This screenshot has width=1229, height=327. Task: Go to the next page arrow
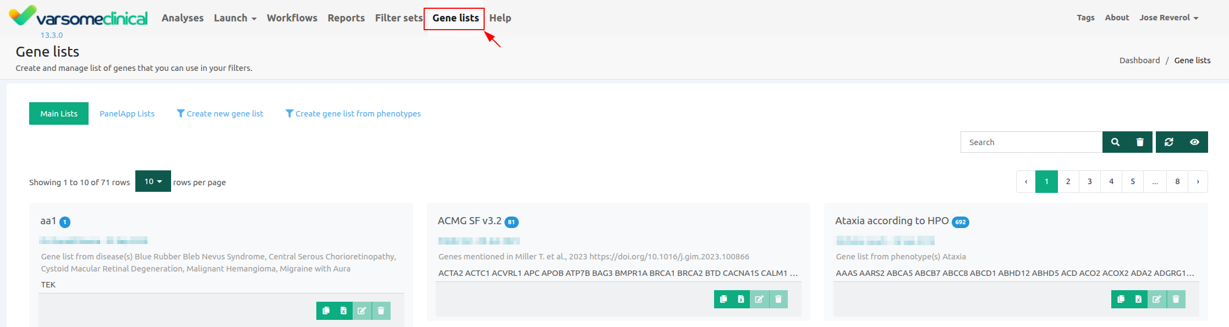[x=1198, y=181]
